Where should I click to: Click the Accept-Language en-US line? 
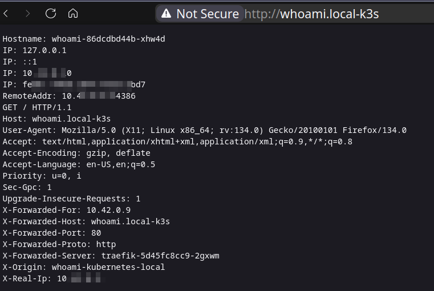click(x=79, y=164)
